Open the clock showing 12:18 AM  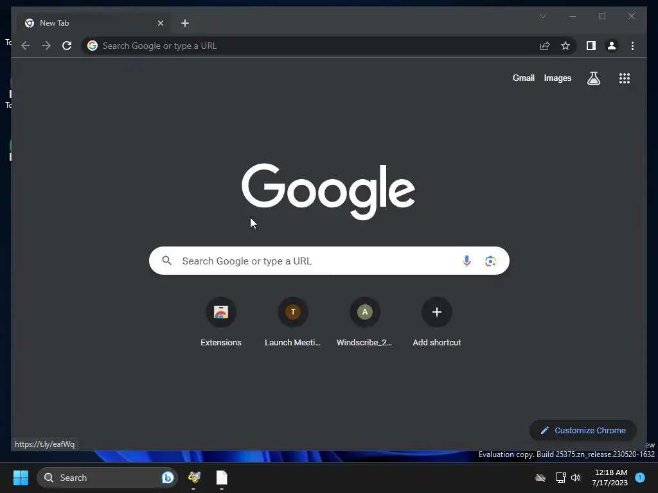pyautogui.click(x=610, y=478)
